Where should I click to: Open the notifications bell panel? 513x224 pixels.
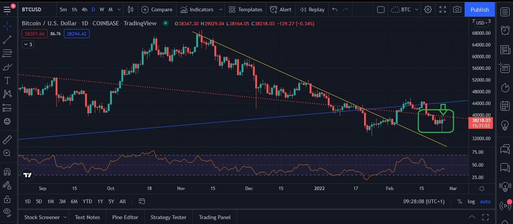505,222
